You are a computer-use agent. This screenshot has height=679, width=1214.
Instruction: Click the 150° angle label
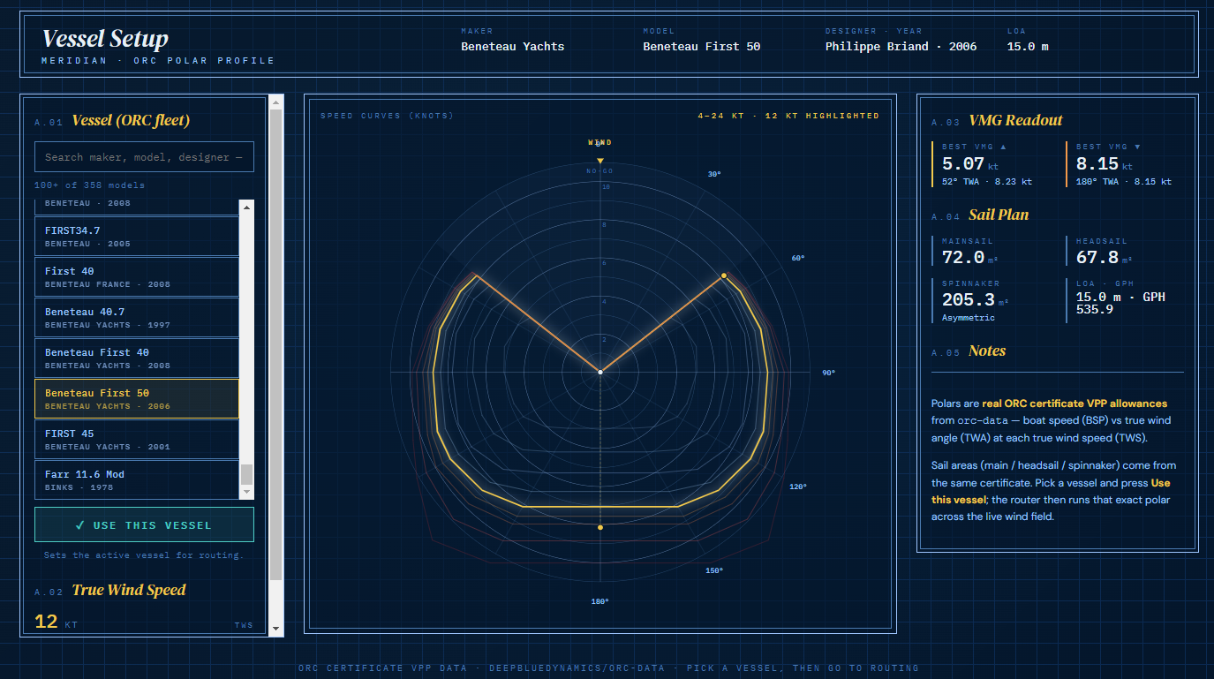[x=714, y=570]
